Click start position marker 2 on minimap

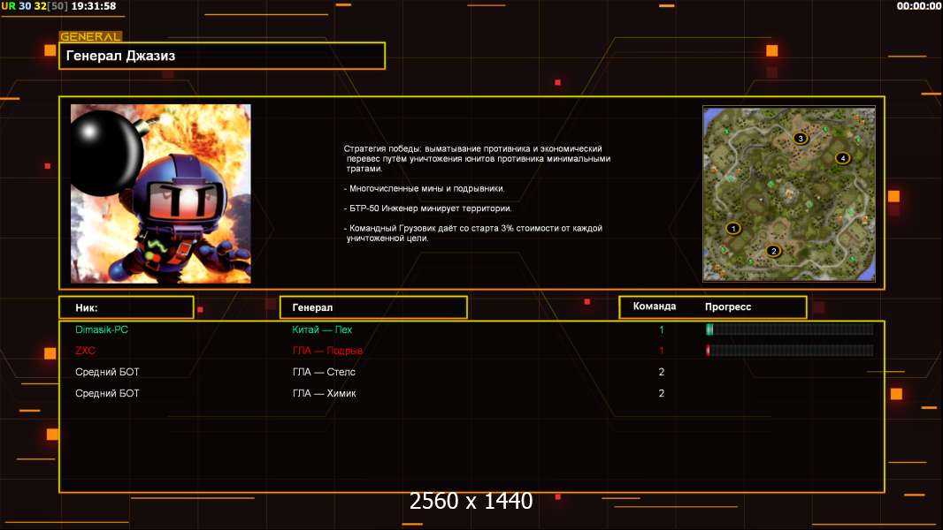[773, 251]
